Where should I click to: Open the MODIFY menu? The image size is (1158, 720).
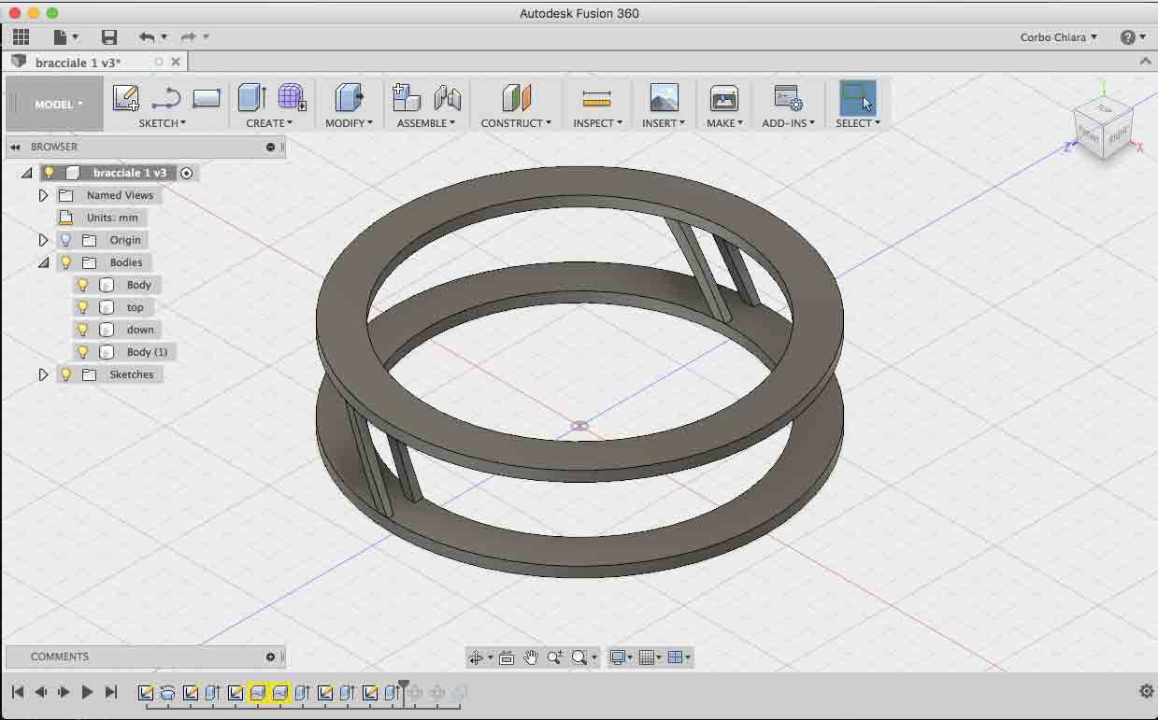point(349,123)
